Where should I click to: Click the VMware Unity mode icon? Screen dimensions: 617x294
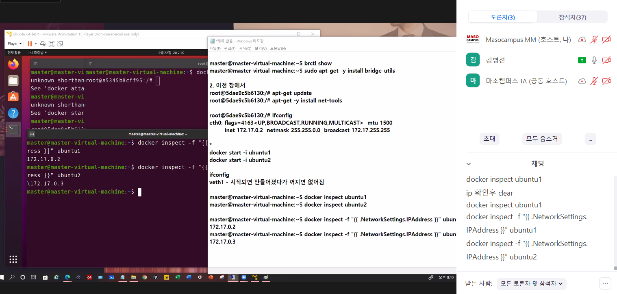click(60, 44)
